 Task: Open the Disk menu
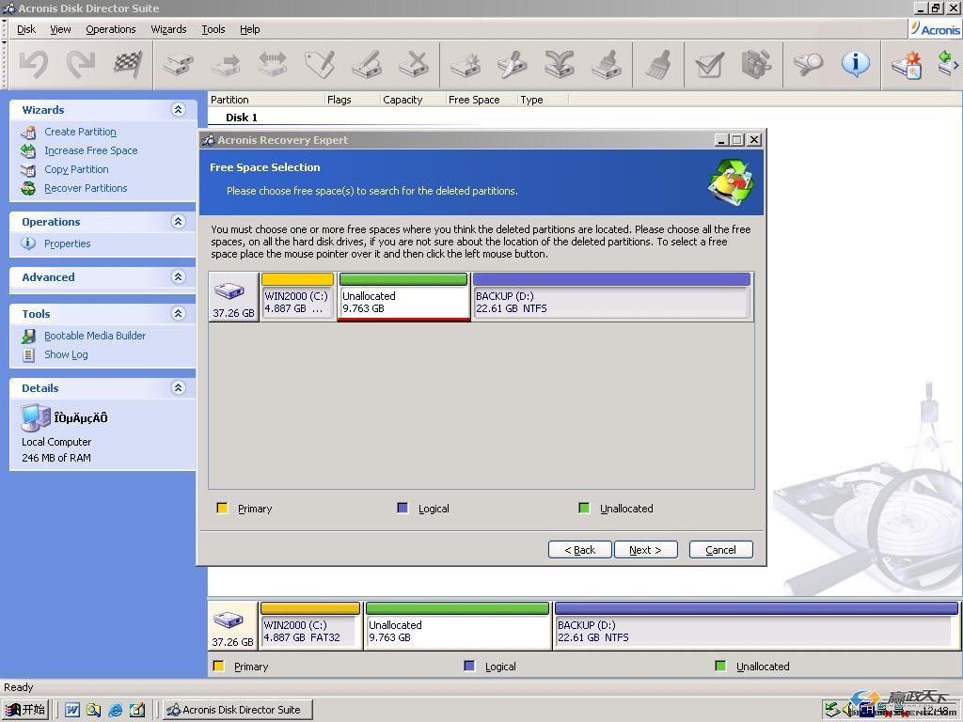(x=25, y=29)
